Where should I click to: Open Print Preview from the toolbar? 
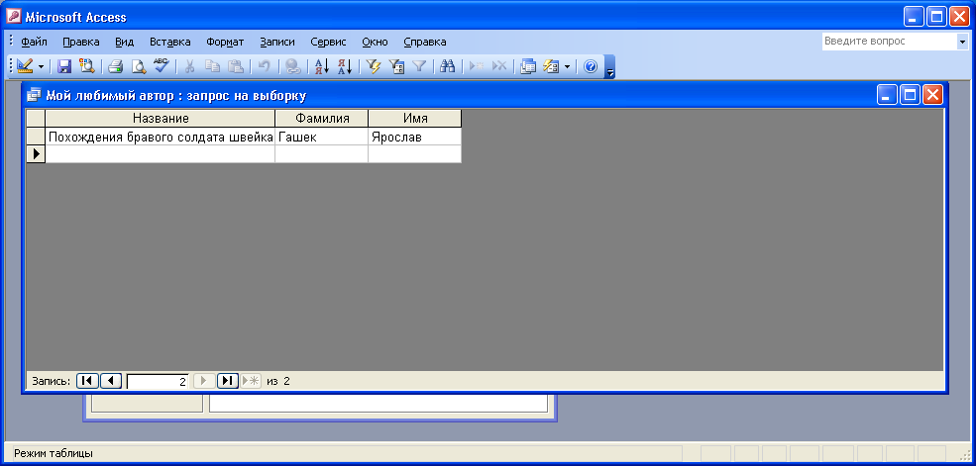pyautogui.click(x=138, y=66)
